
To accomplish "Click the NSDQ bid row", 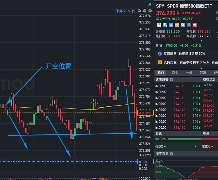I will tap(177, 147).
